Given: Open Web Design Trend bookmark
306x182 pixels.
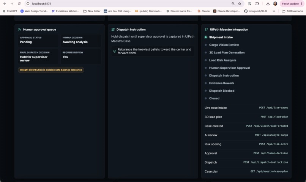Looking at the screenshot, I should 34,11.
